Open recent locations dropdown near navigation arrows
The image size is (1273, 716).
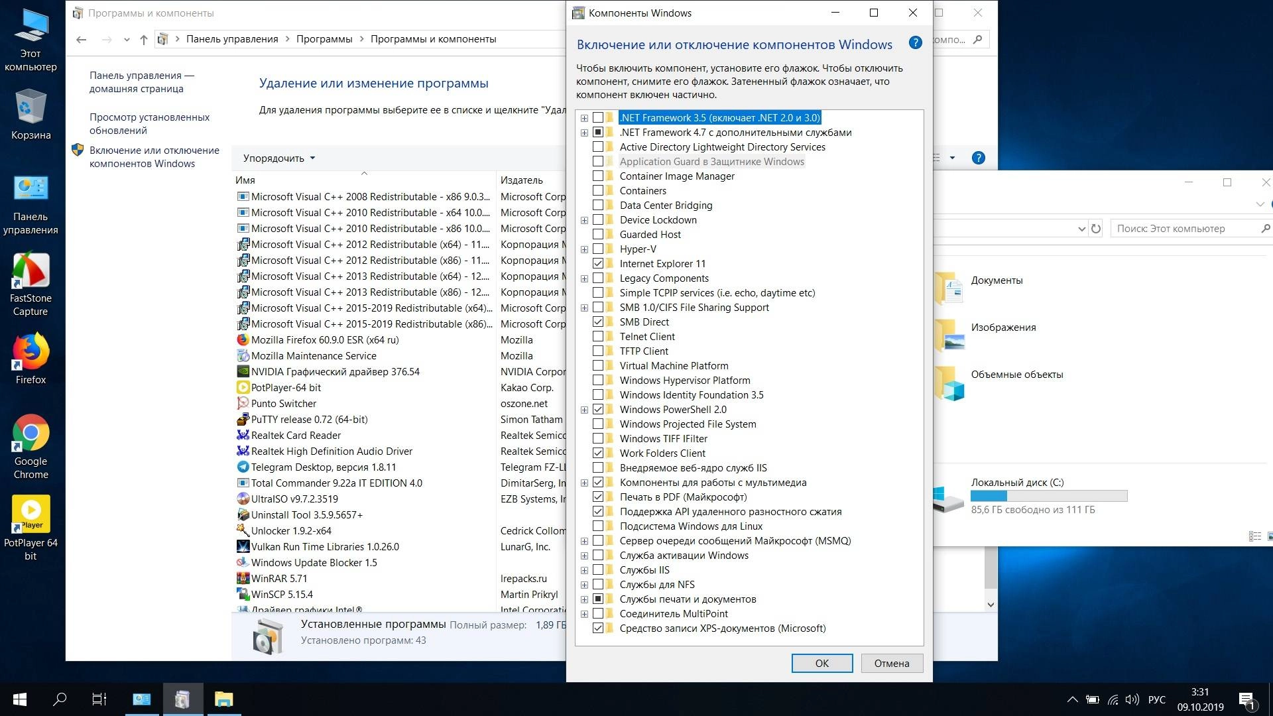tap(127, 40)
